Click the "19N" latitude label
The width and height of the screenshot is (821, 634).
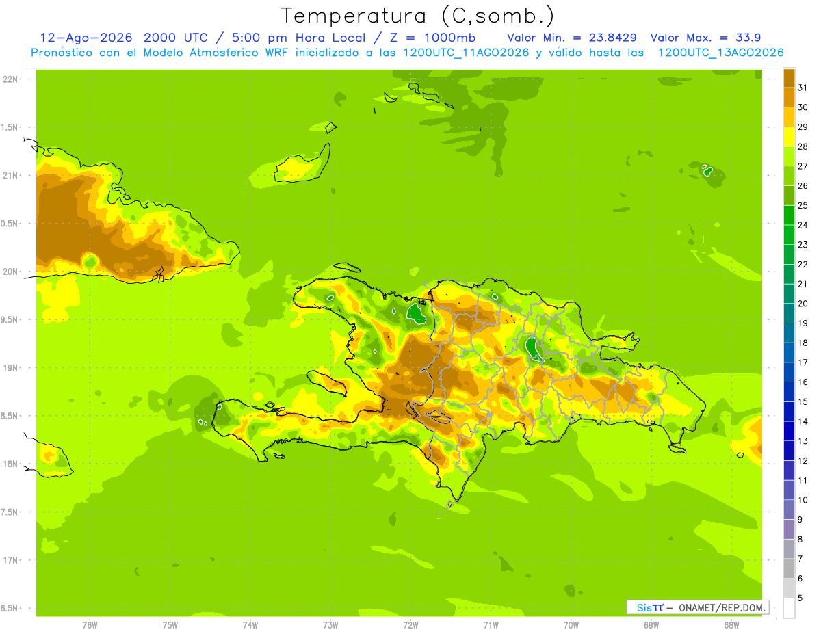(10, 368)
